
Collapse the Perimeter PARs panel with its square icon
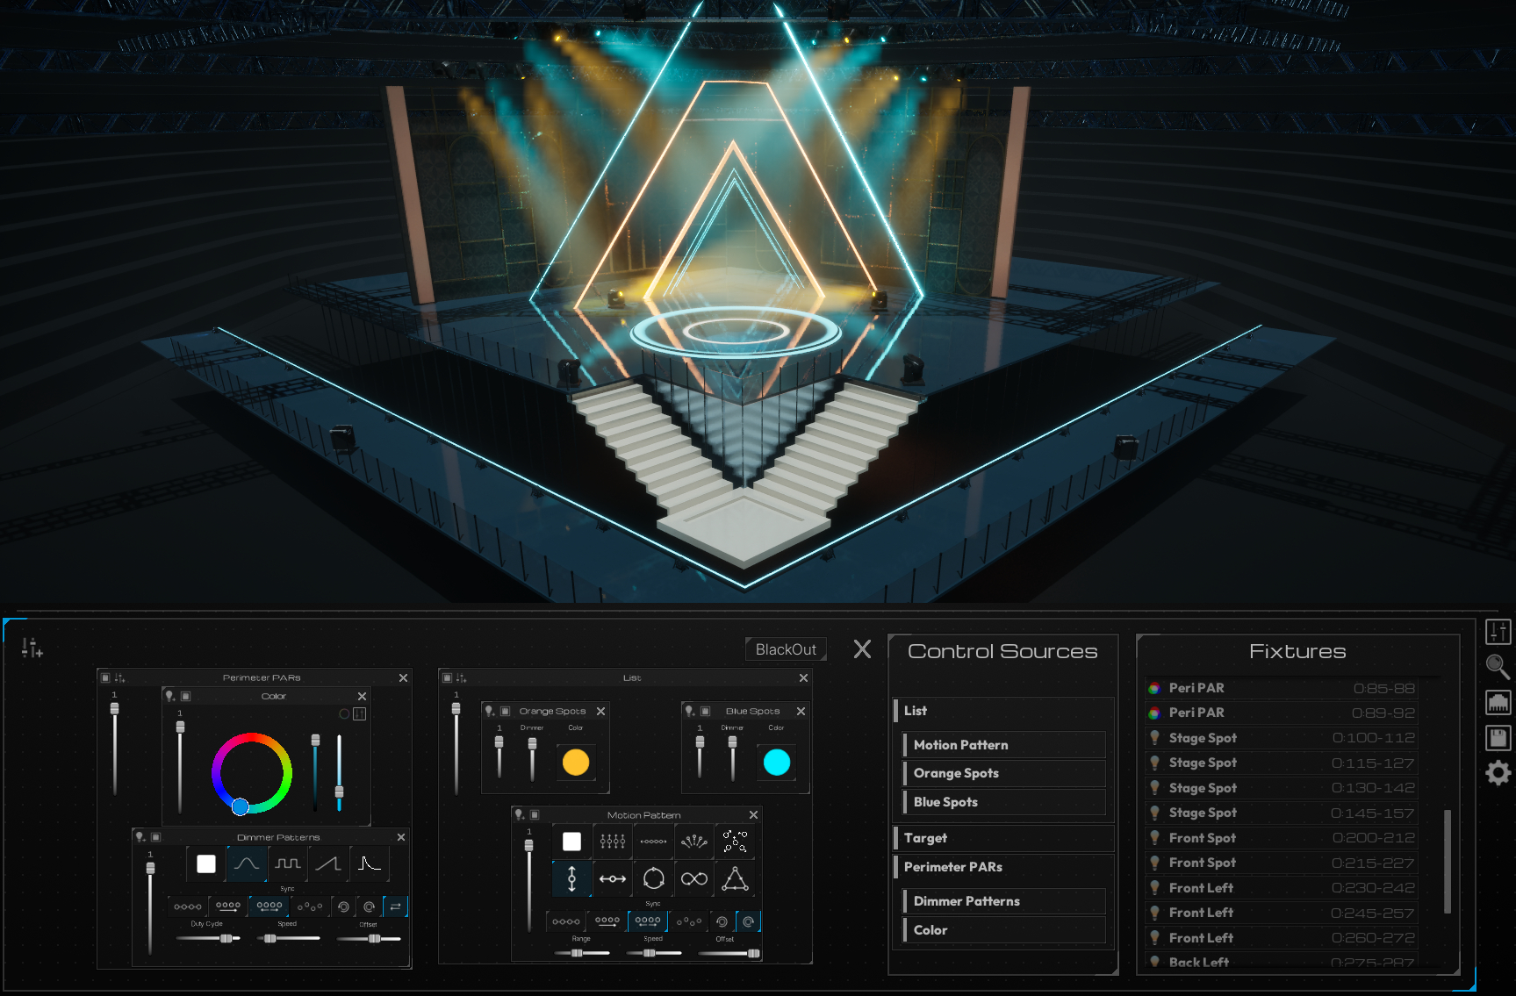click(x=105, y=677)
